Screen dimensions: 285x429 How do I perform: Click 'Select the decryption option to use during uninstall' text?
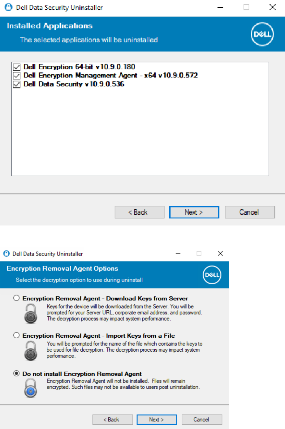(79, 280)
